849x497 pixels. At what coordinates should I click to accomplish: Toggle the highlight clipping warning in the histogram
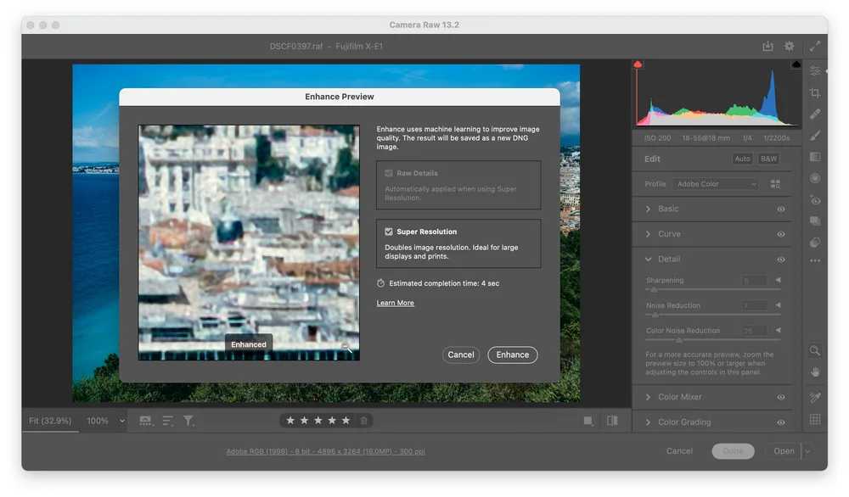click(x=796, y=64)
